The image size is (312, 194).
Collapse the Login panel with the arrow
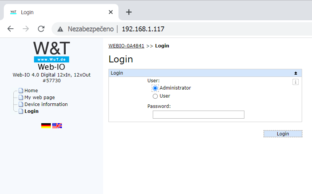tap(296, 73)
